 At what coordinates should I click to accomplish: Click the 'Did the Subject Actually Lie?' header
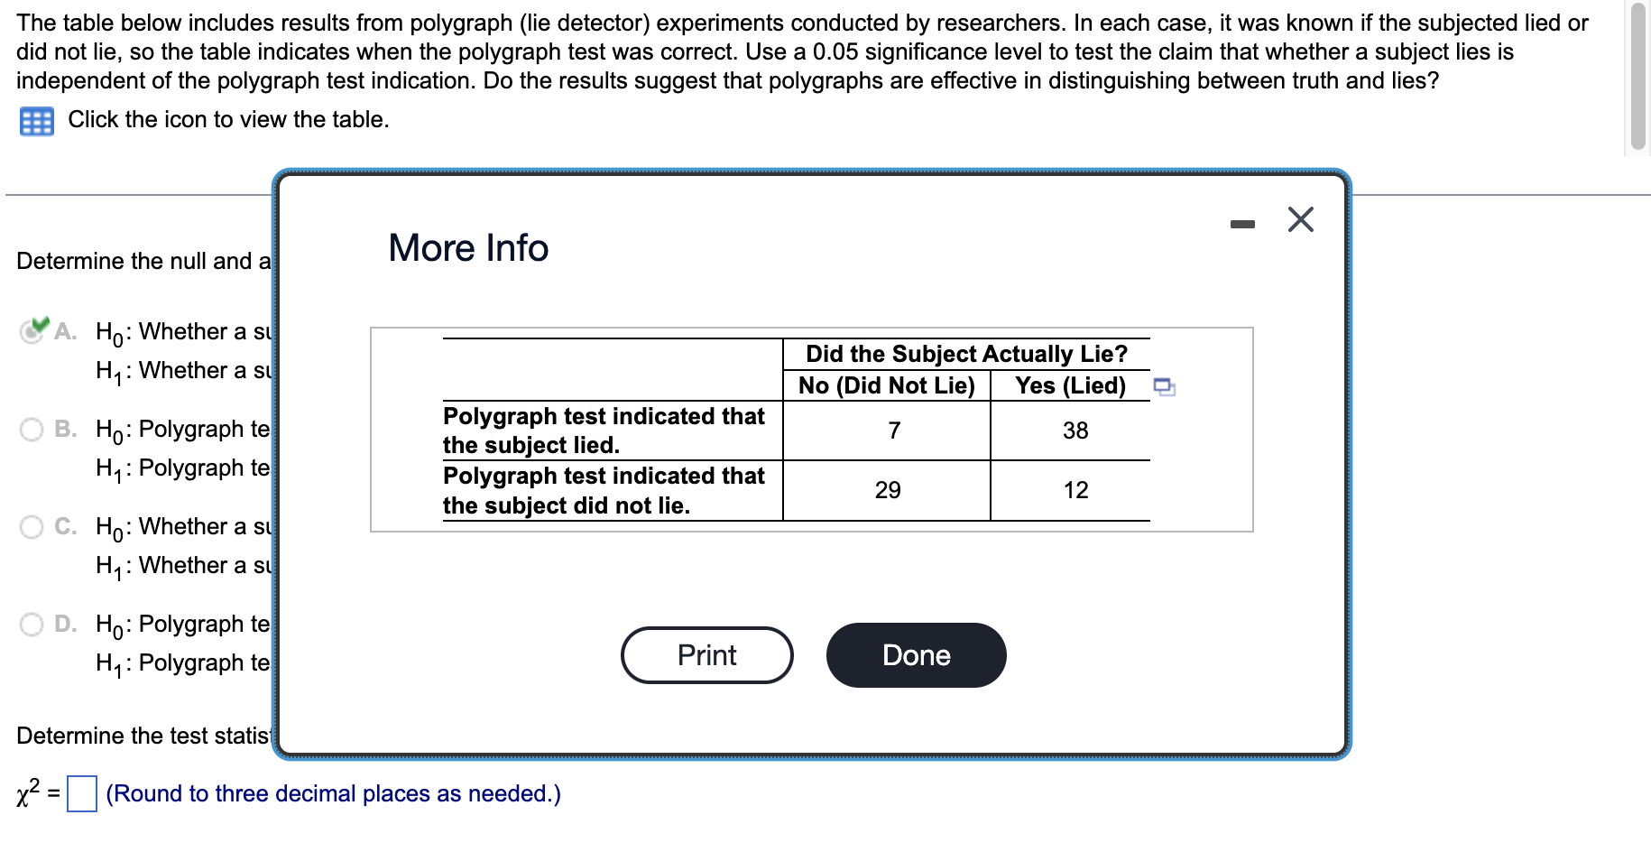(965, 354)
